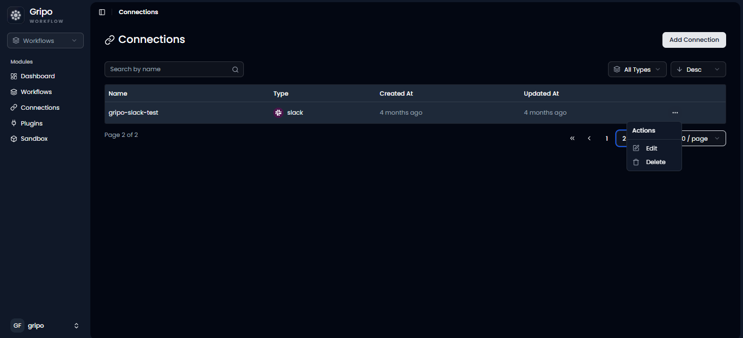Click the Search by name field
743x338 pixels.
pos(174,69)
